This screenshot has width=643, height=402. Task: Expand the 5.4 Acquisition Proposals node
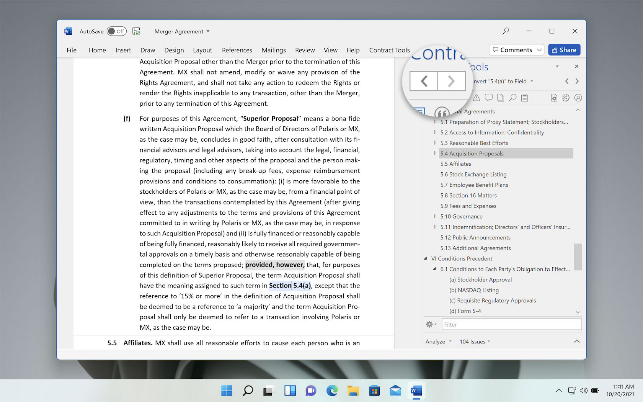435,153
